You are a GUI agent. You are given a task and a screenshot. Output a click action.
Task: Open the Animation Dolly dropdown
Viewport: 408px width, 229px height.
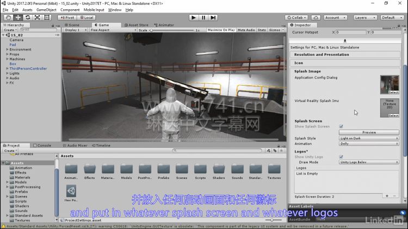(x=369, y=144)
